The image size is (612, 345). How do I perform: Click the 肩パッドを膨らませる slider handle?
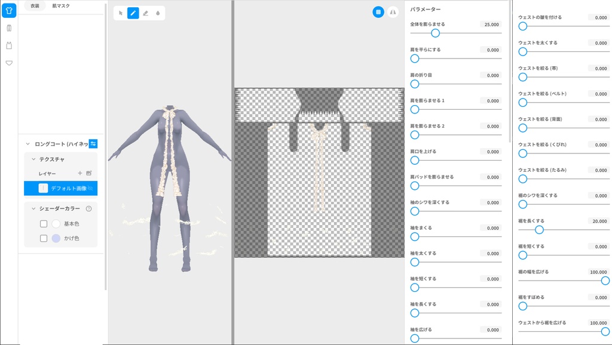[415, 186]
